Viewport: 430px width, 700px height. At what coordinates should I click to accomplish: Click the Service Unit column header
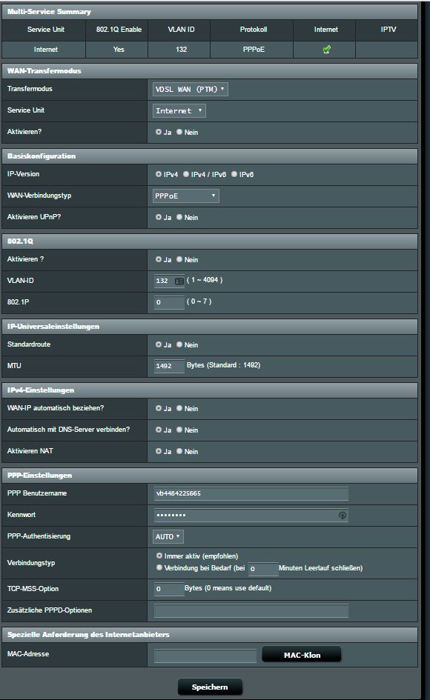point(44,30)
